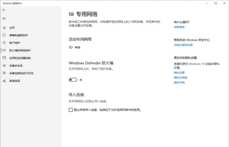Viewport: 229px width, 147px height.
Task: Select 防火墙和网络保护 in the sidebar
Action: pyautogui.click(x=20, y=50)
